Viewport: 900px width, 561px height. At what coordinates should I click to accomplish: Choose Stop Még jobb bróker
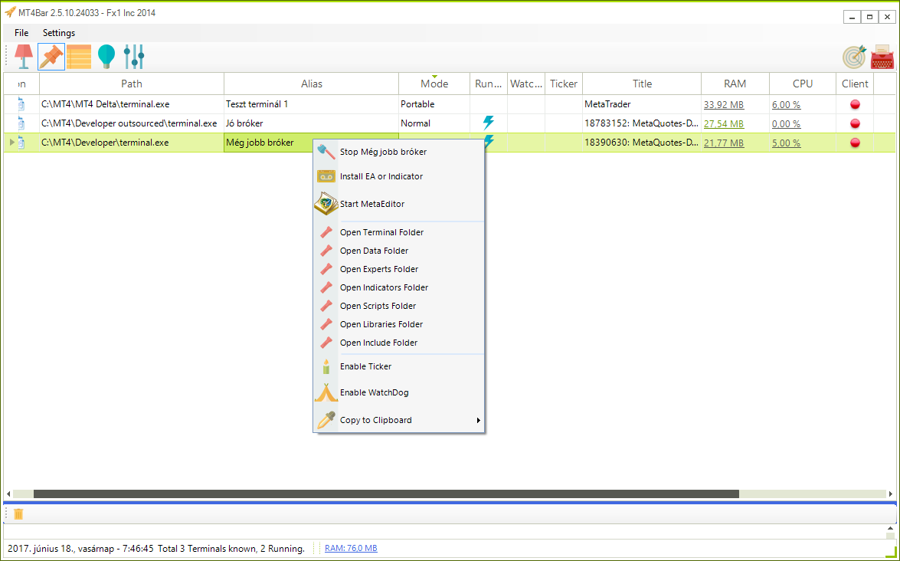pos(399,152)
